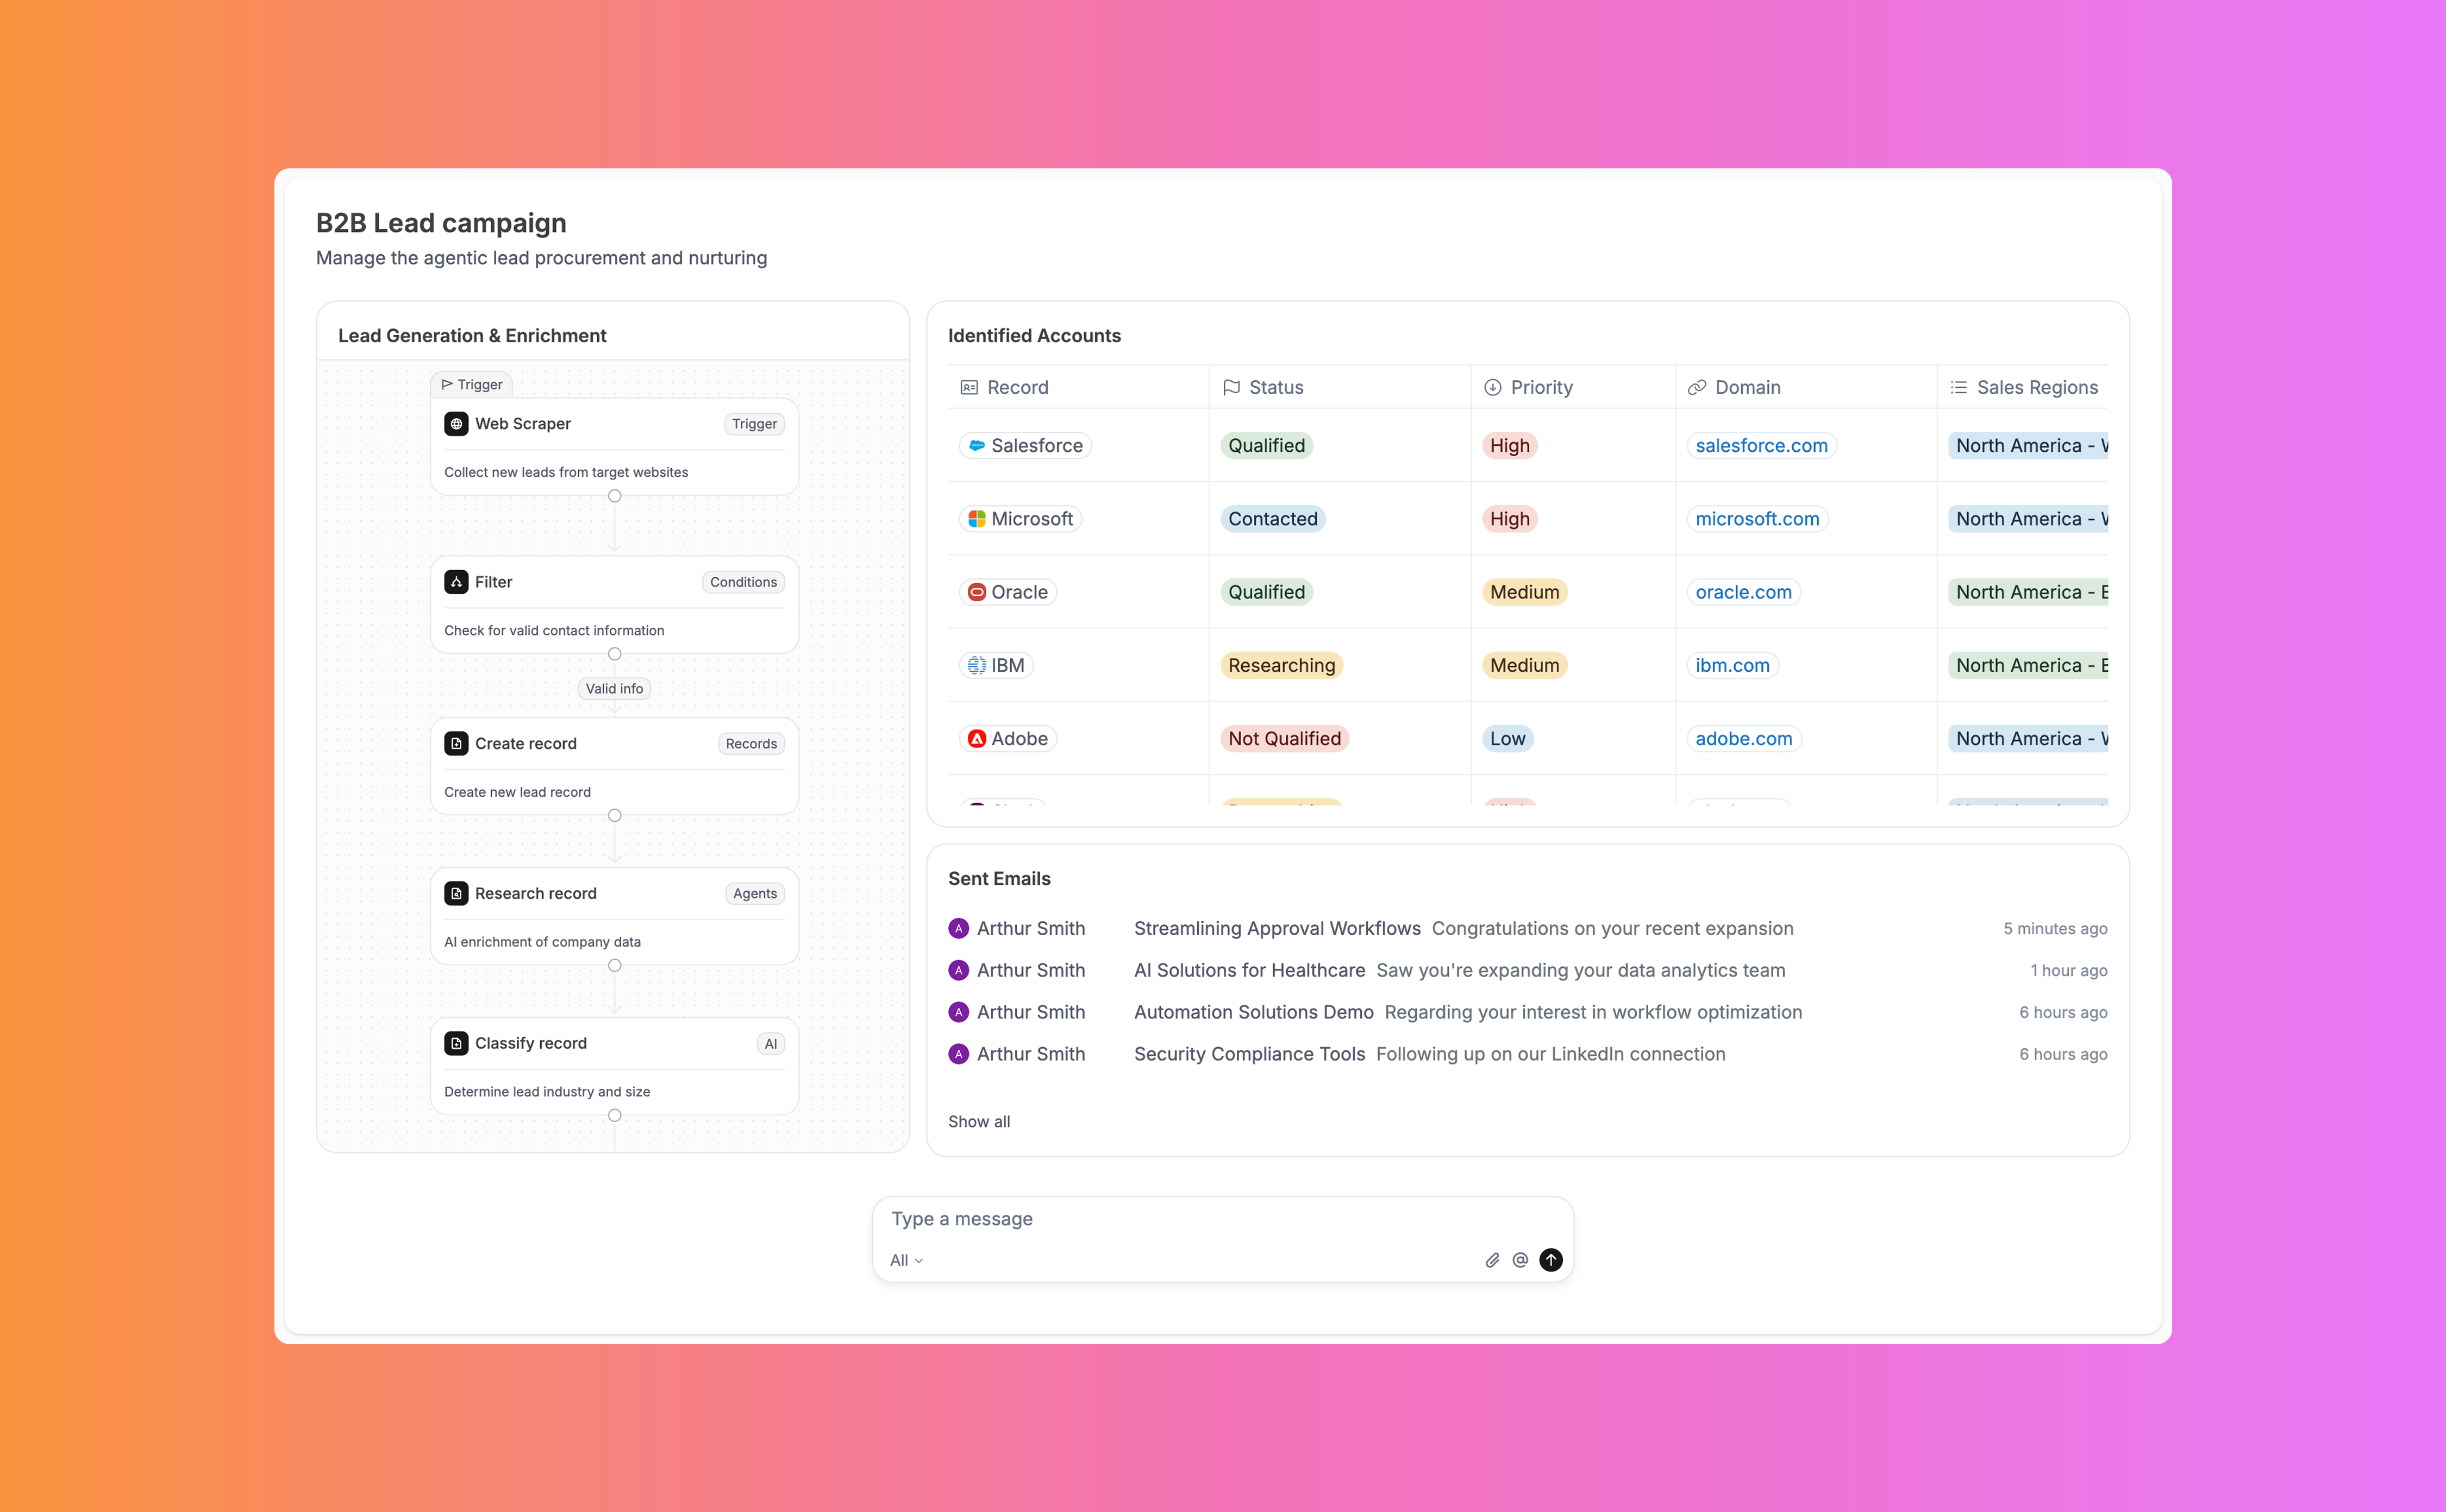Click the Conditions badge on Filter node

[x=743, y=582]
